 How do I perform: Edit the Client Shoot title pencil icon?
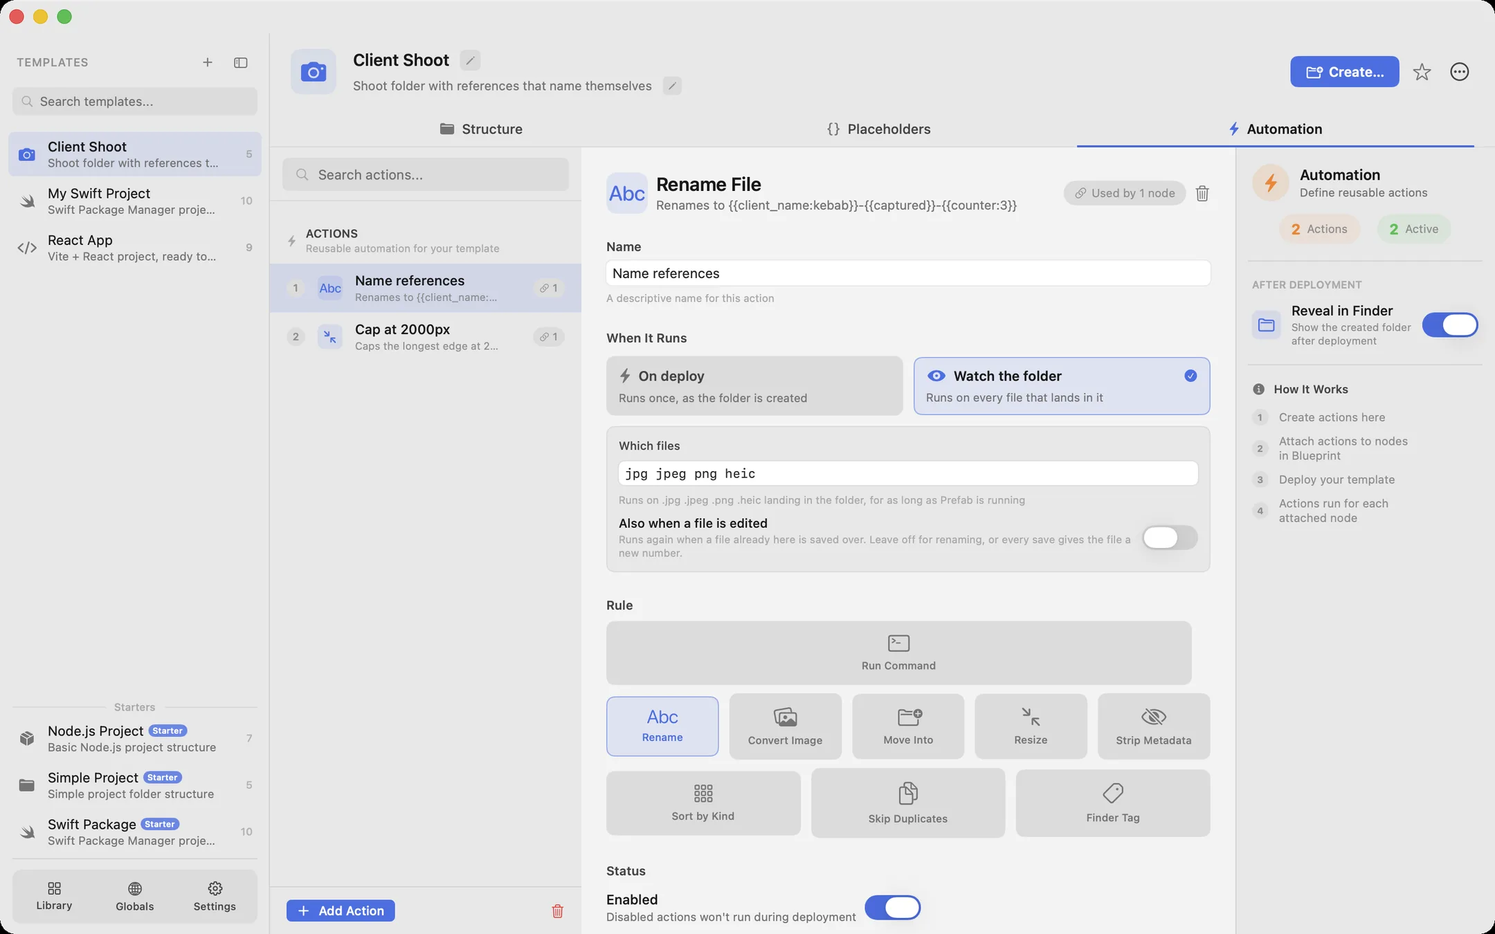tap(470, 60)
